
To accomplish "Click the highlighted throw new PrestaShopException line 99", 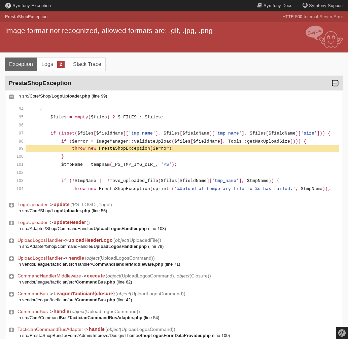I will (182, 148).
